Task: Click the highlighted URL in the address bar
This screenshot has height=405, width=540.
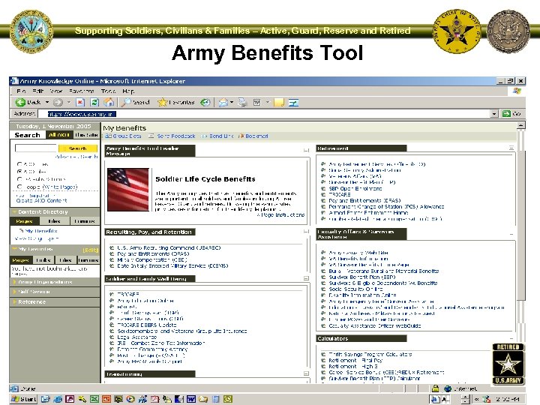Action: tap(82, 114)
